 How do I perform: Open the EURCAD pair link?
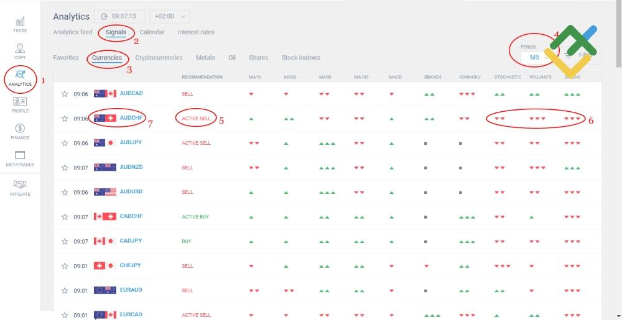[131, 314]
